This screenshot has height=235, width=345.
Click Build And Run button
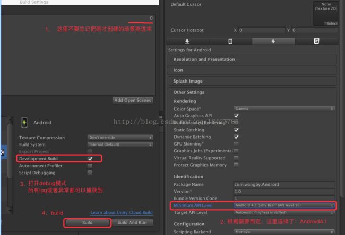tap(132, 223)
